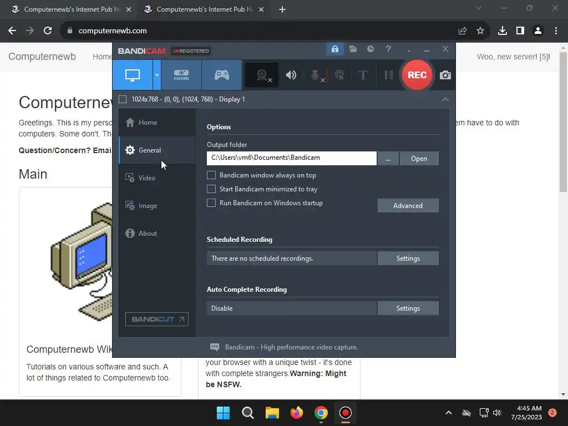Screen dimensions: 568x426
Task: Bookmark this page with star icon
Action: click(480, 31)
